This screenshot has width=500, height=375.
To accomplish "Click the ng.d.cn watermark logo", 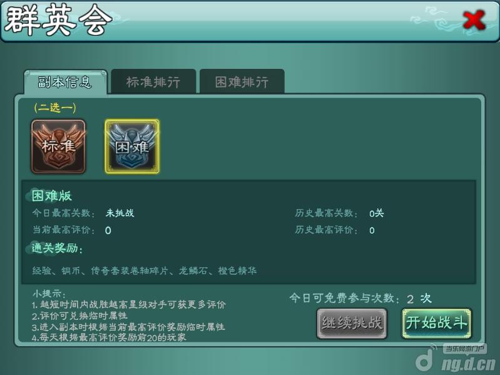I will pyautogui.click(x=456, y=359).
